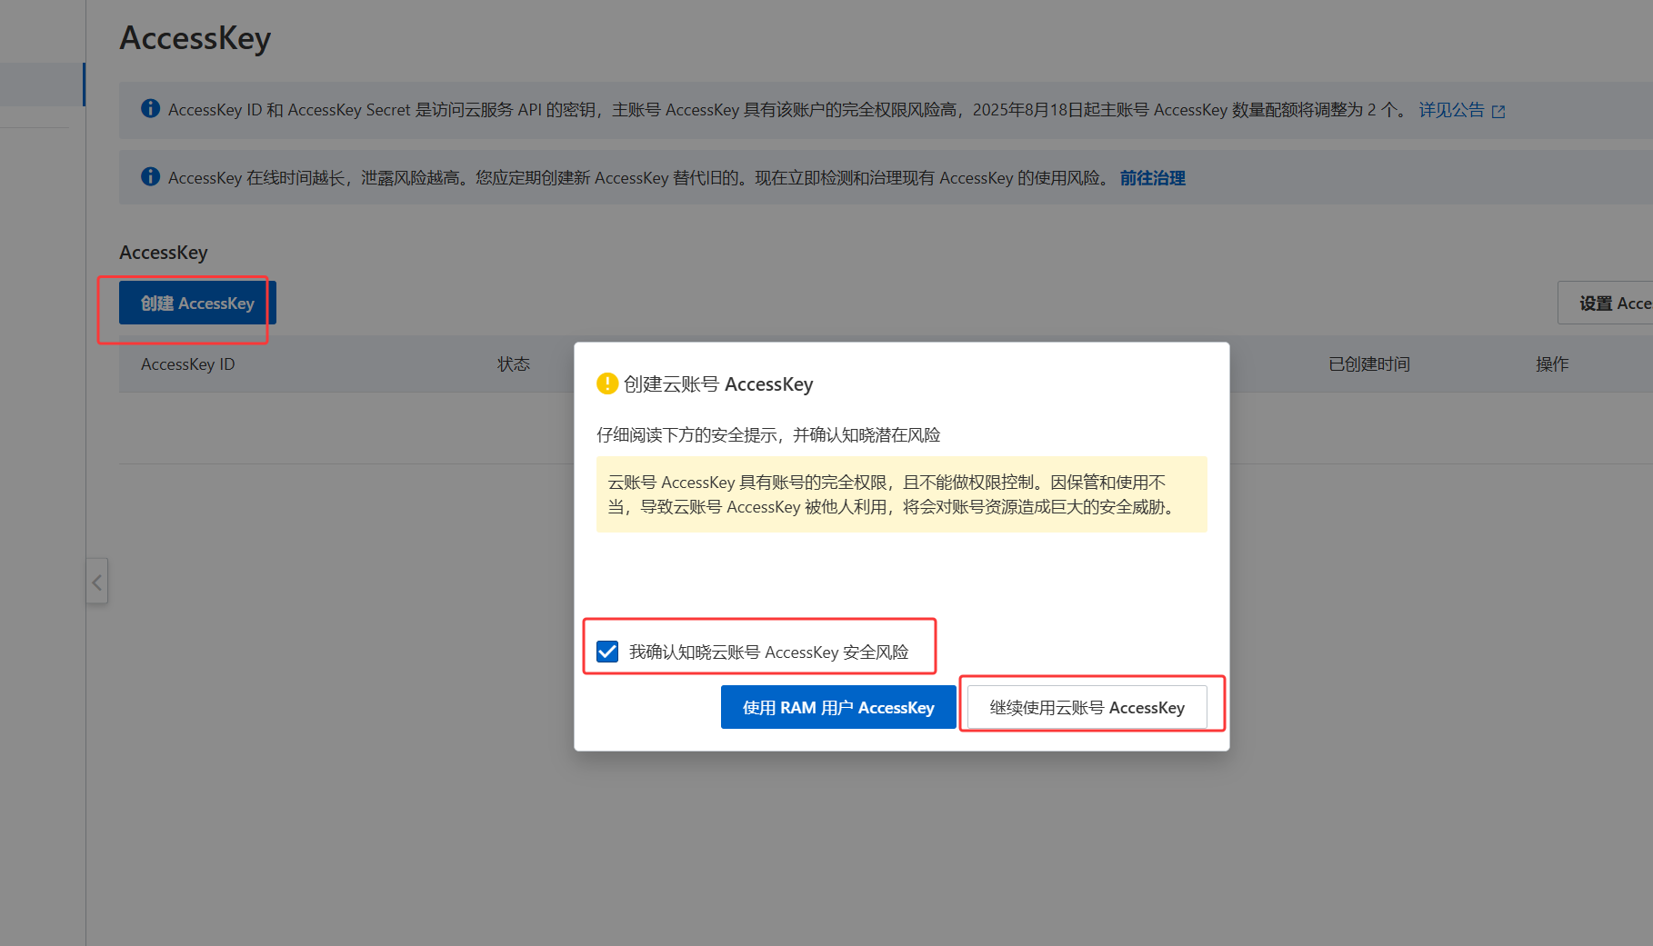Check the AccessKey security risk confirmation checkbox

click(607, 652)
